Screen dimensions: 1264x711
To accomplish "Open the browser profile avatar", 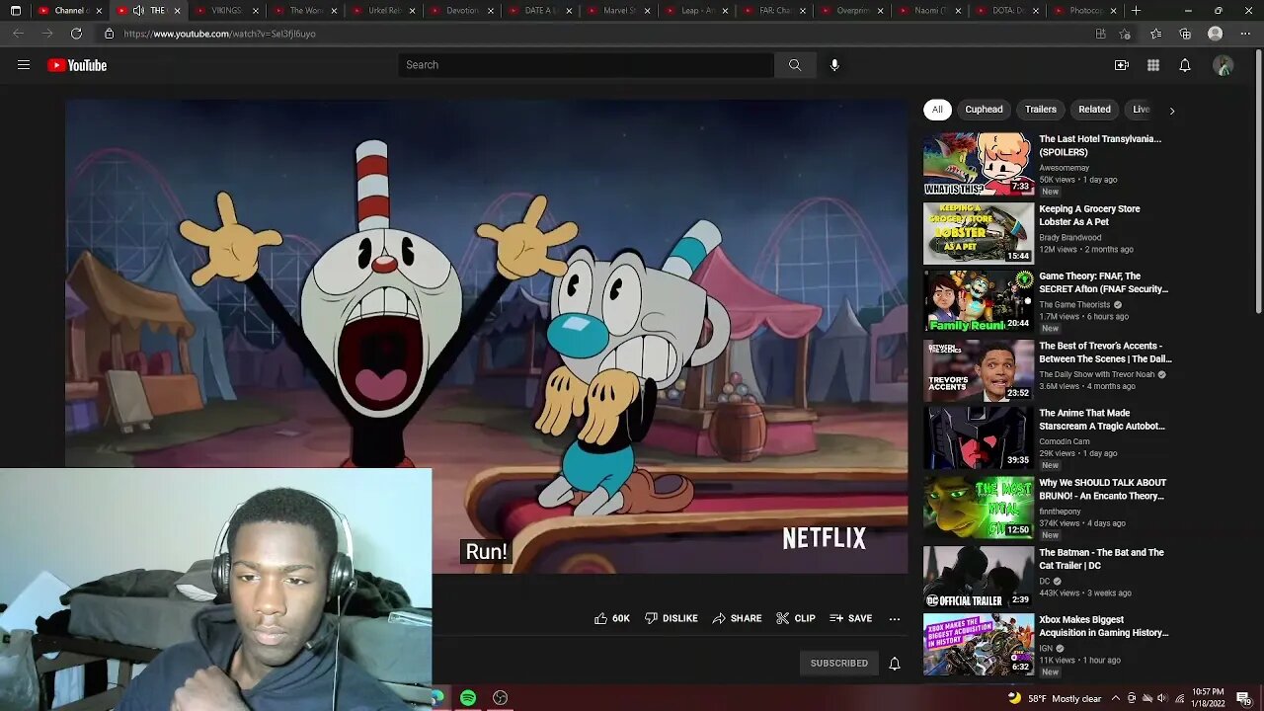I will tap(1216, 34).
